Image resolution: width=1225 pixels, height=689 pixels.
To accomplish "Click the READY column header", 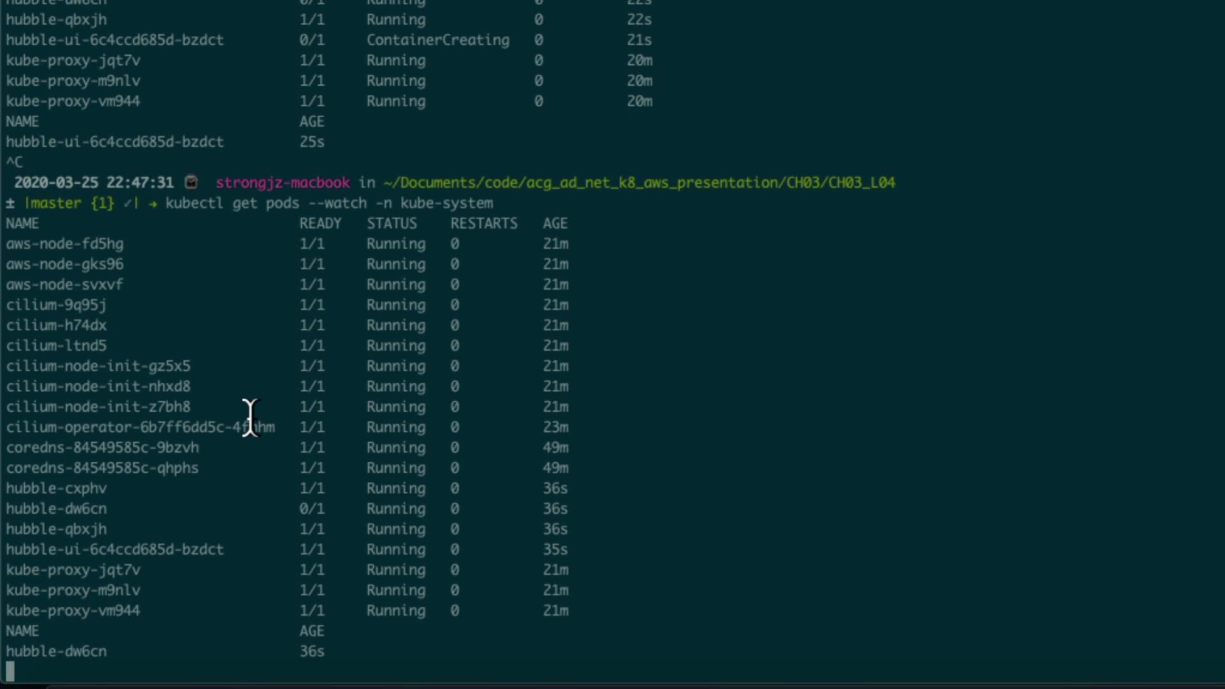I will [320, 224].
